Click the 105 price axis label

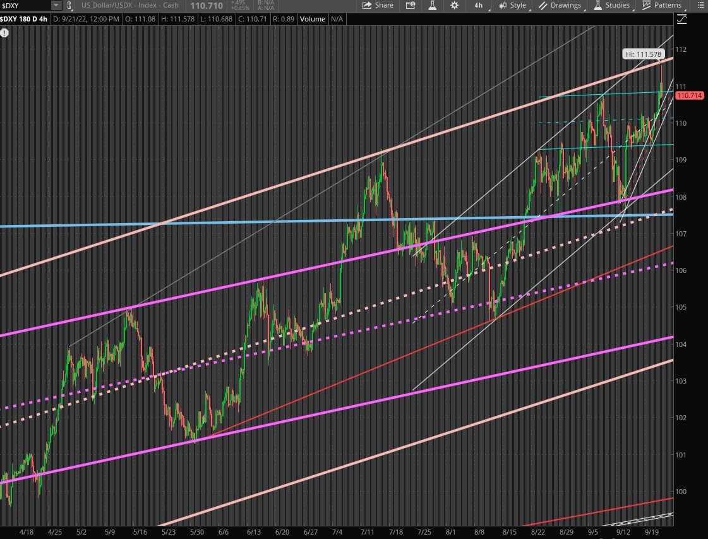point(680,307)
